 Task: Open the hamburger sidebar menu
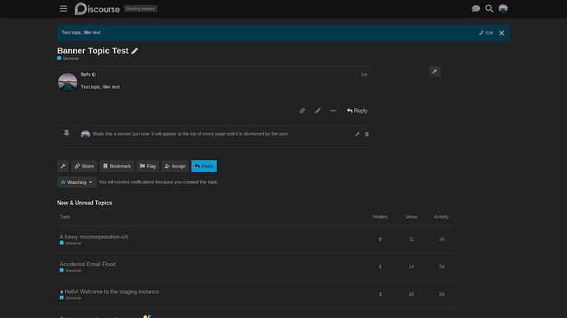(x=63, y=8)
